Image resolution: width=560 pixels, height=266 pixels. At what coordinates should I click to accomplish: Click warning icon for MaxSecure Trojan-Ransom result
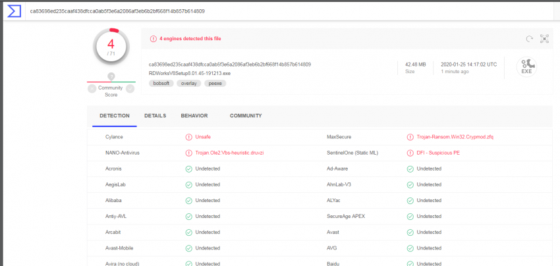410,137
